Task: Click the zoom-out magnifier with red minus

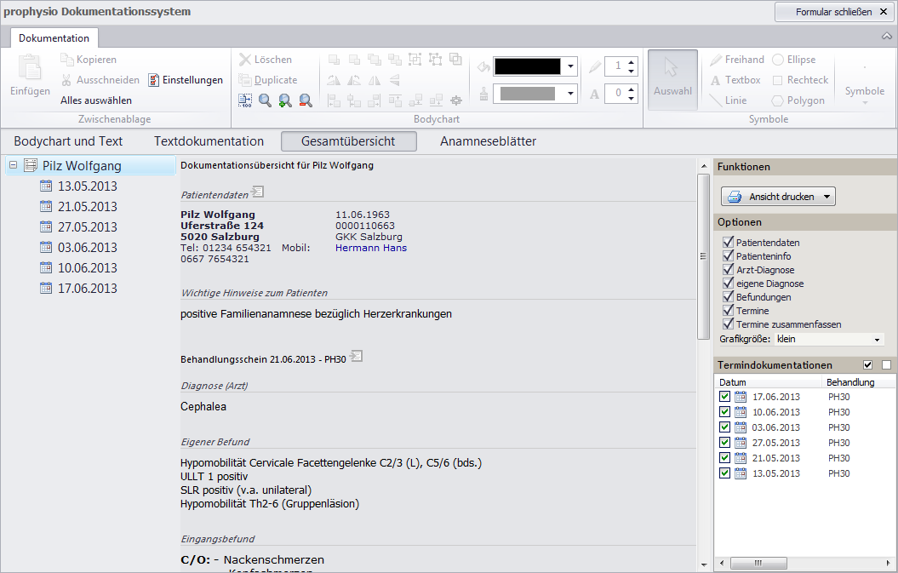Action: click(306, 100)
